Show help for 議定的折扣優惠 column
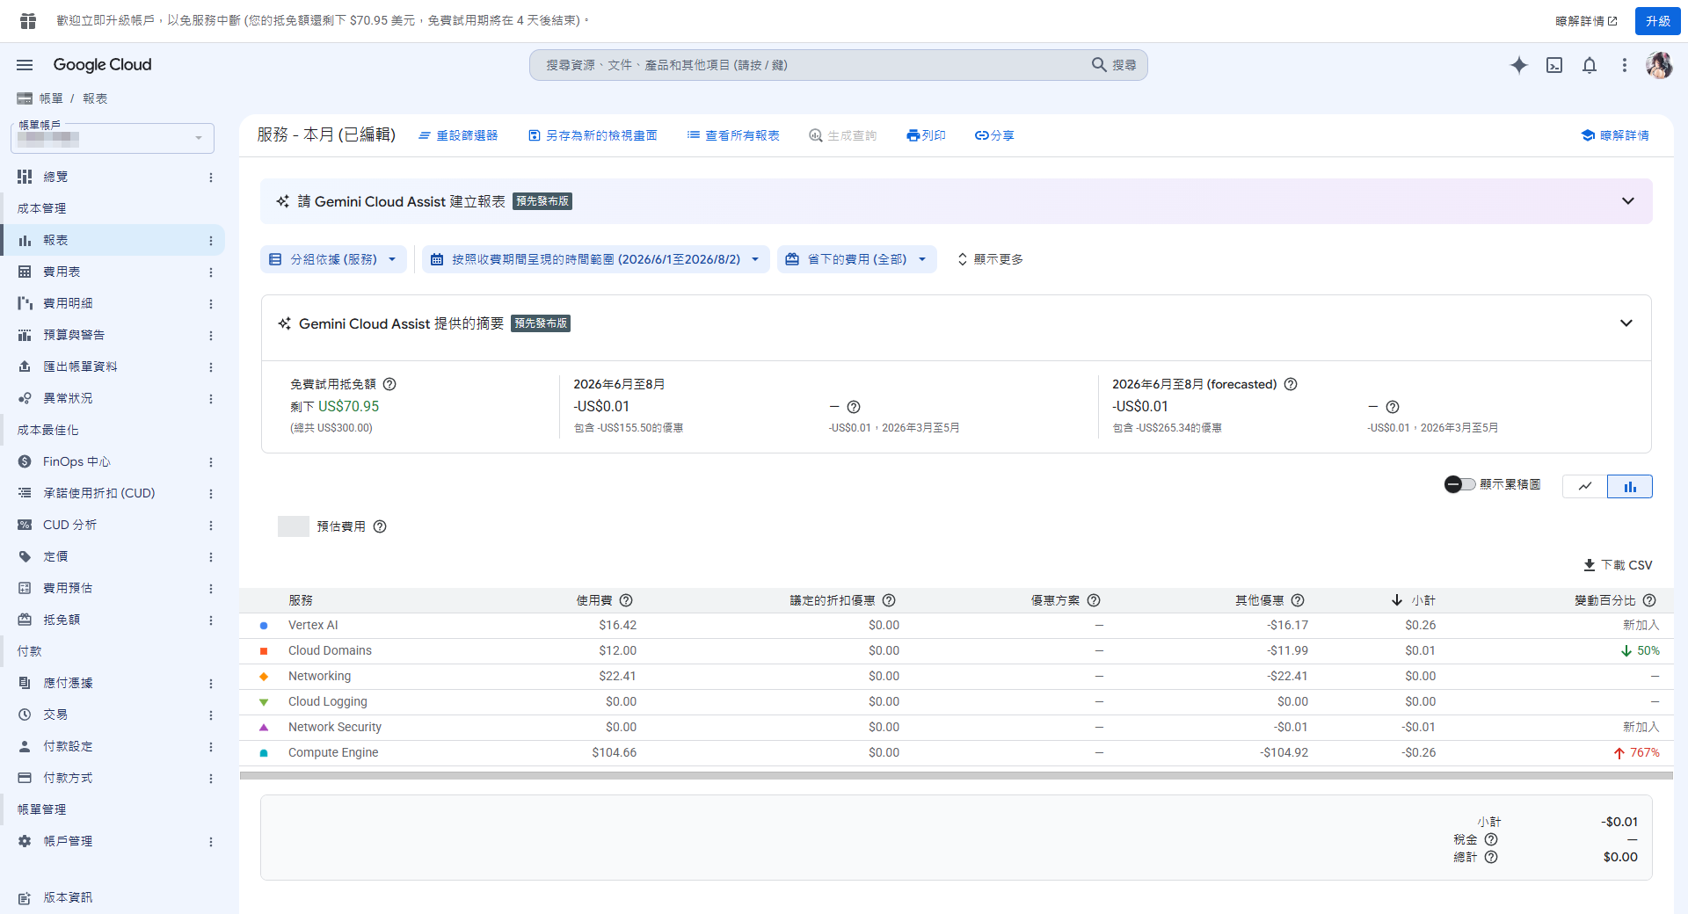The height and width of the screenshot is (914, 1688). (889, 600)
